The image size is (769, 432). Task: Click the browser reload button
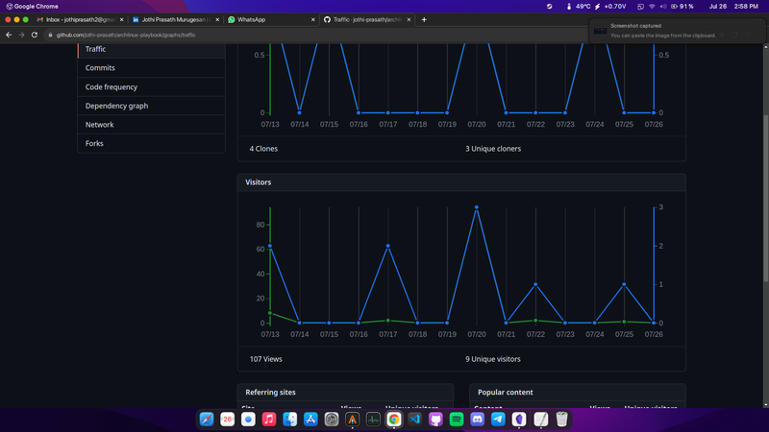click(x=35, y=35)
